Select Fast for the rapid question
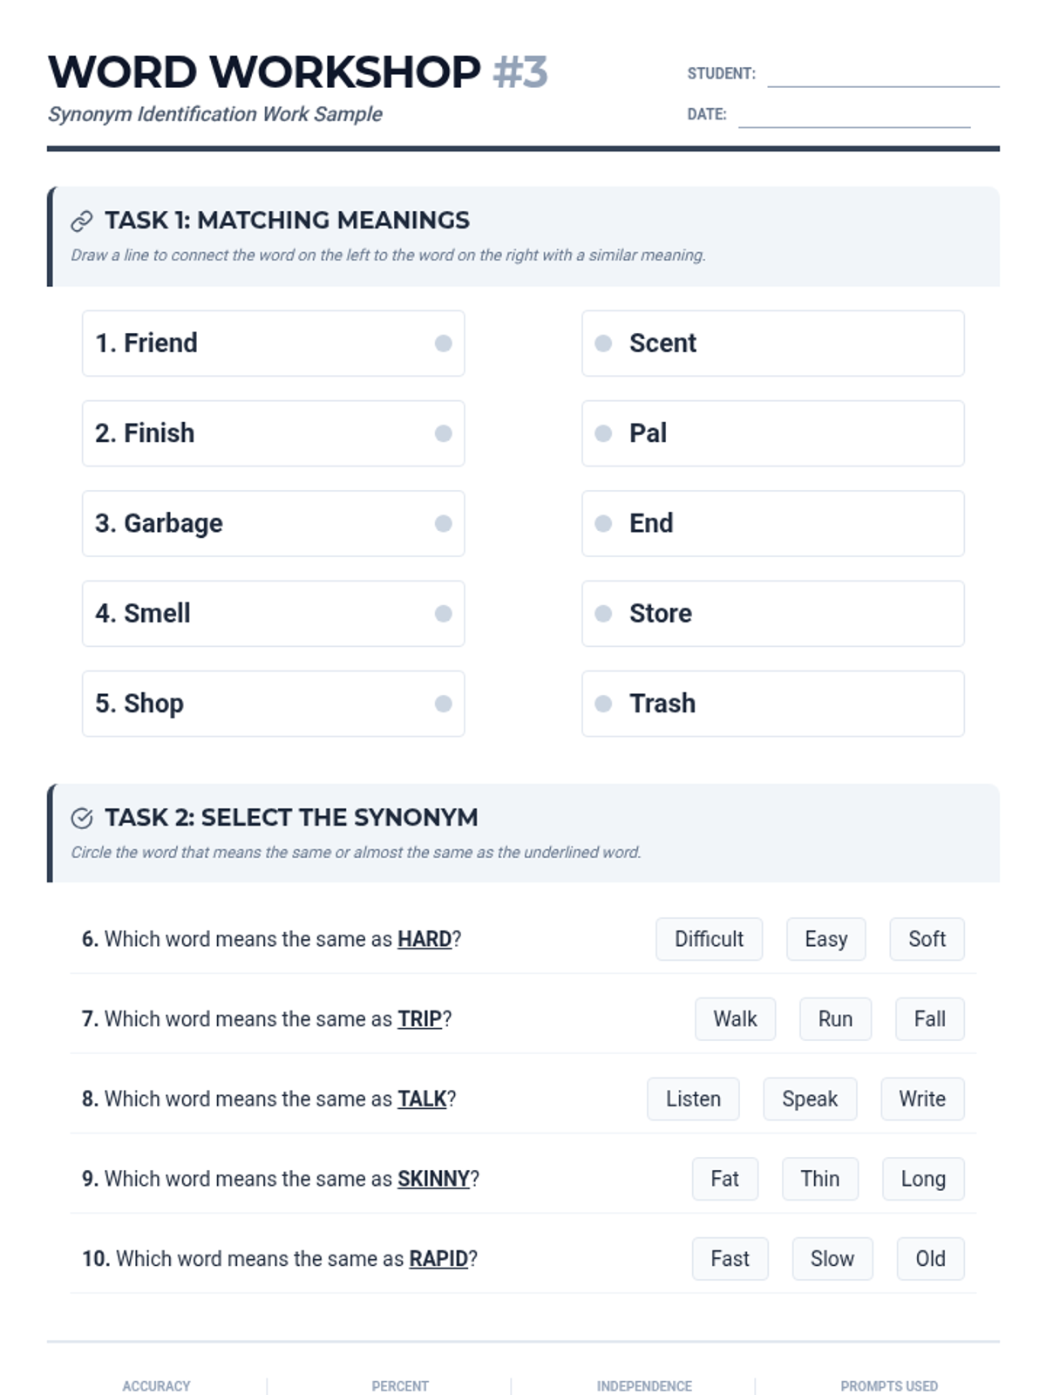The width and height of the screenshot is (1046, 1395). 730,1259
